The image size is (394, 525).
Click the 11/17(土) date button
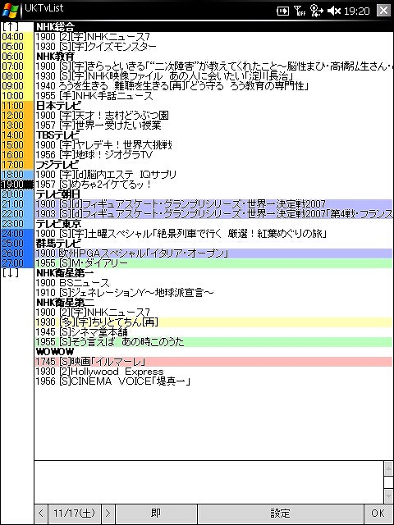coord(75,514)
